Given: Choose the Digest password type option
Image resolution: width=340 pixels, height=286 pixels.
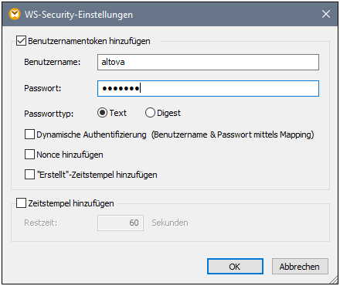Looking at the screenshot, I should tap(150, 113).
